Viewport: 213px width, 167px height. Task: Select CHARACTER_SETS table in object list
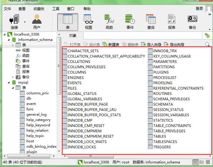(81, 51)
